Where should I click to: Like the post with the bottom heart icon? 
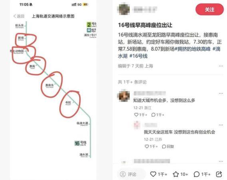click(x=153, y=174)
